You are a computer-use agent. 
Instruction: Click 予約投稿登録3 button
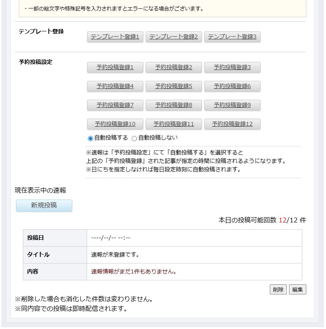click(232, 67)
